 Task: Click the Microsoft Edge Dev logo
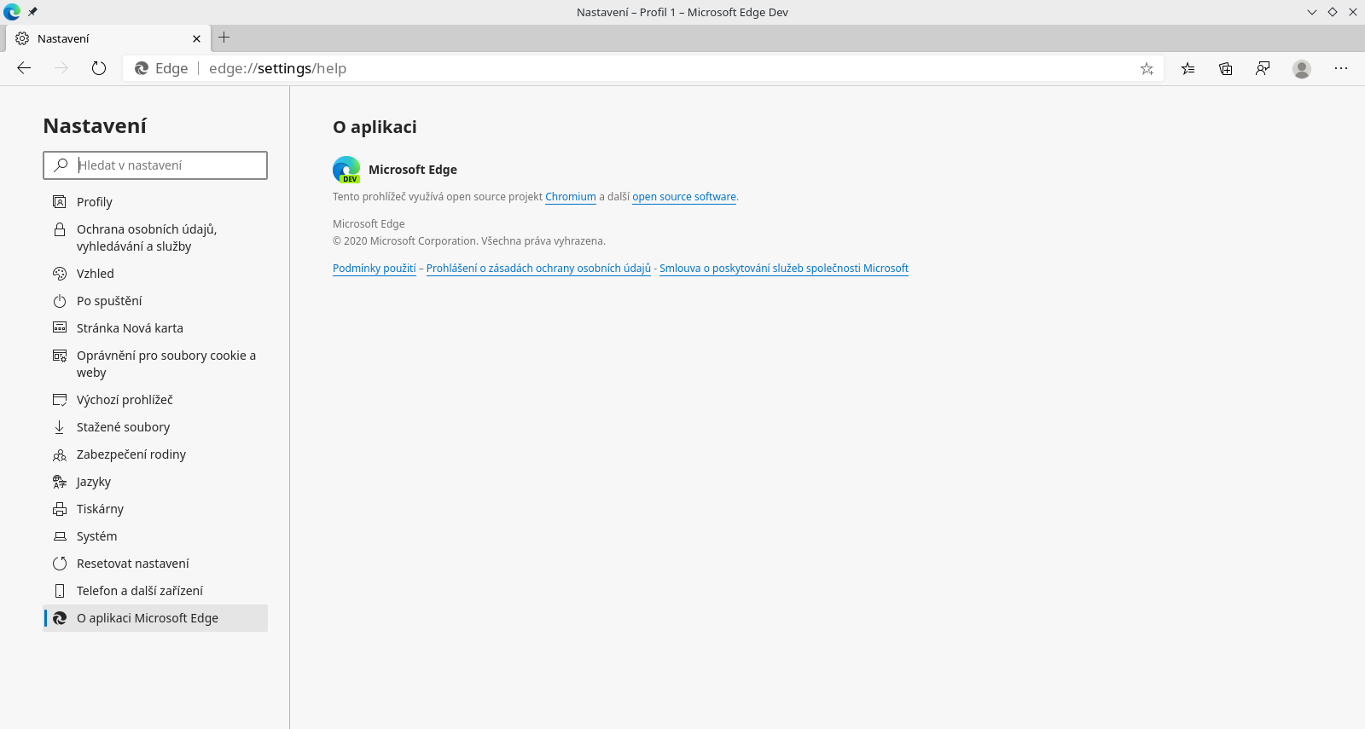pyautogui.click(x=346, y=170)
